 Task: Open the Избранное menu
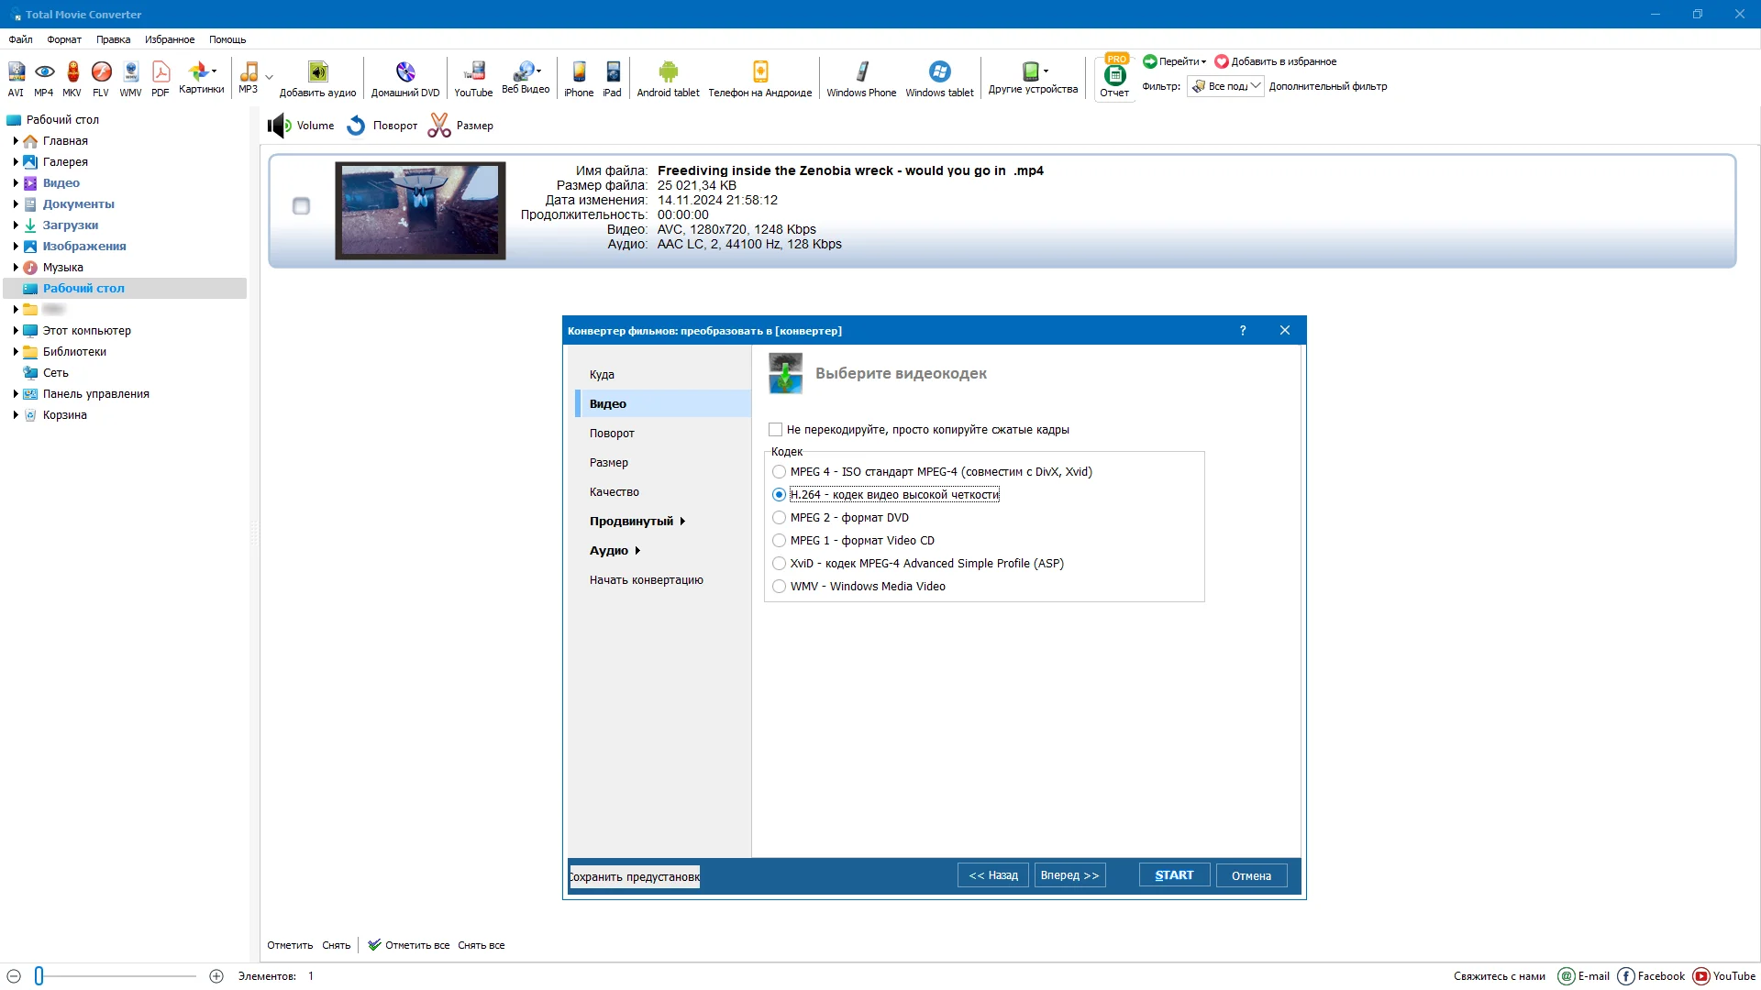170,39
